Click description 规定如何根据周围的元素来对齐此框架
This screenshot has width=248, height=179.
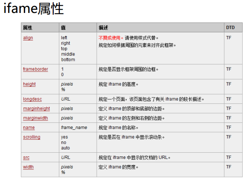click(x=137, y=45)
